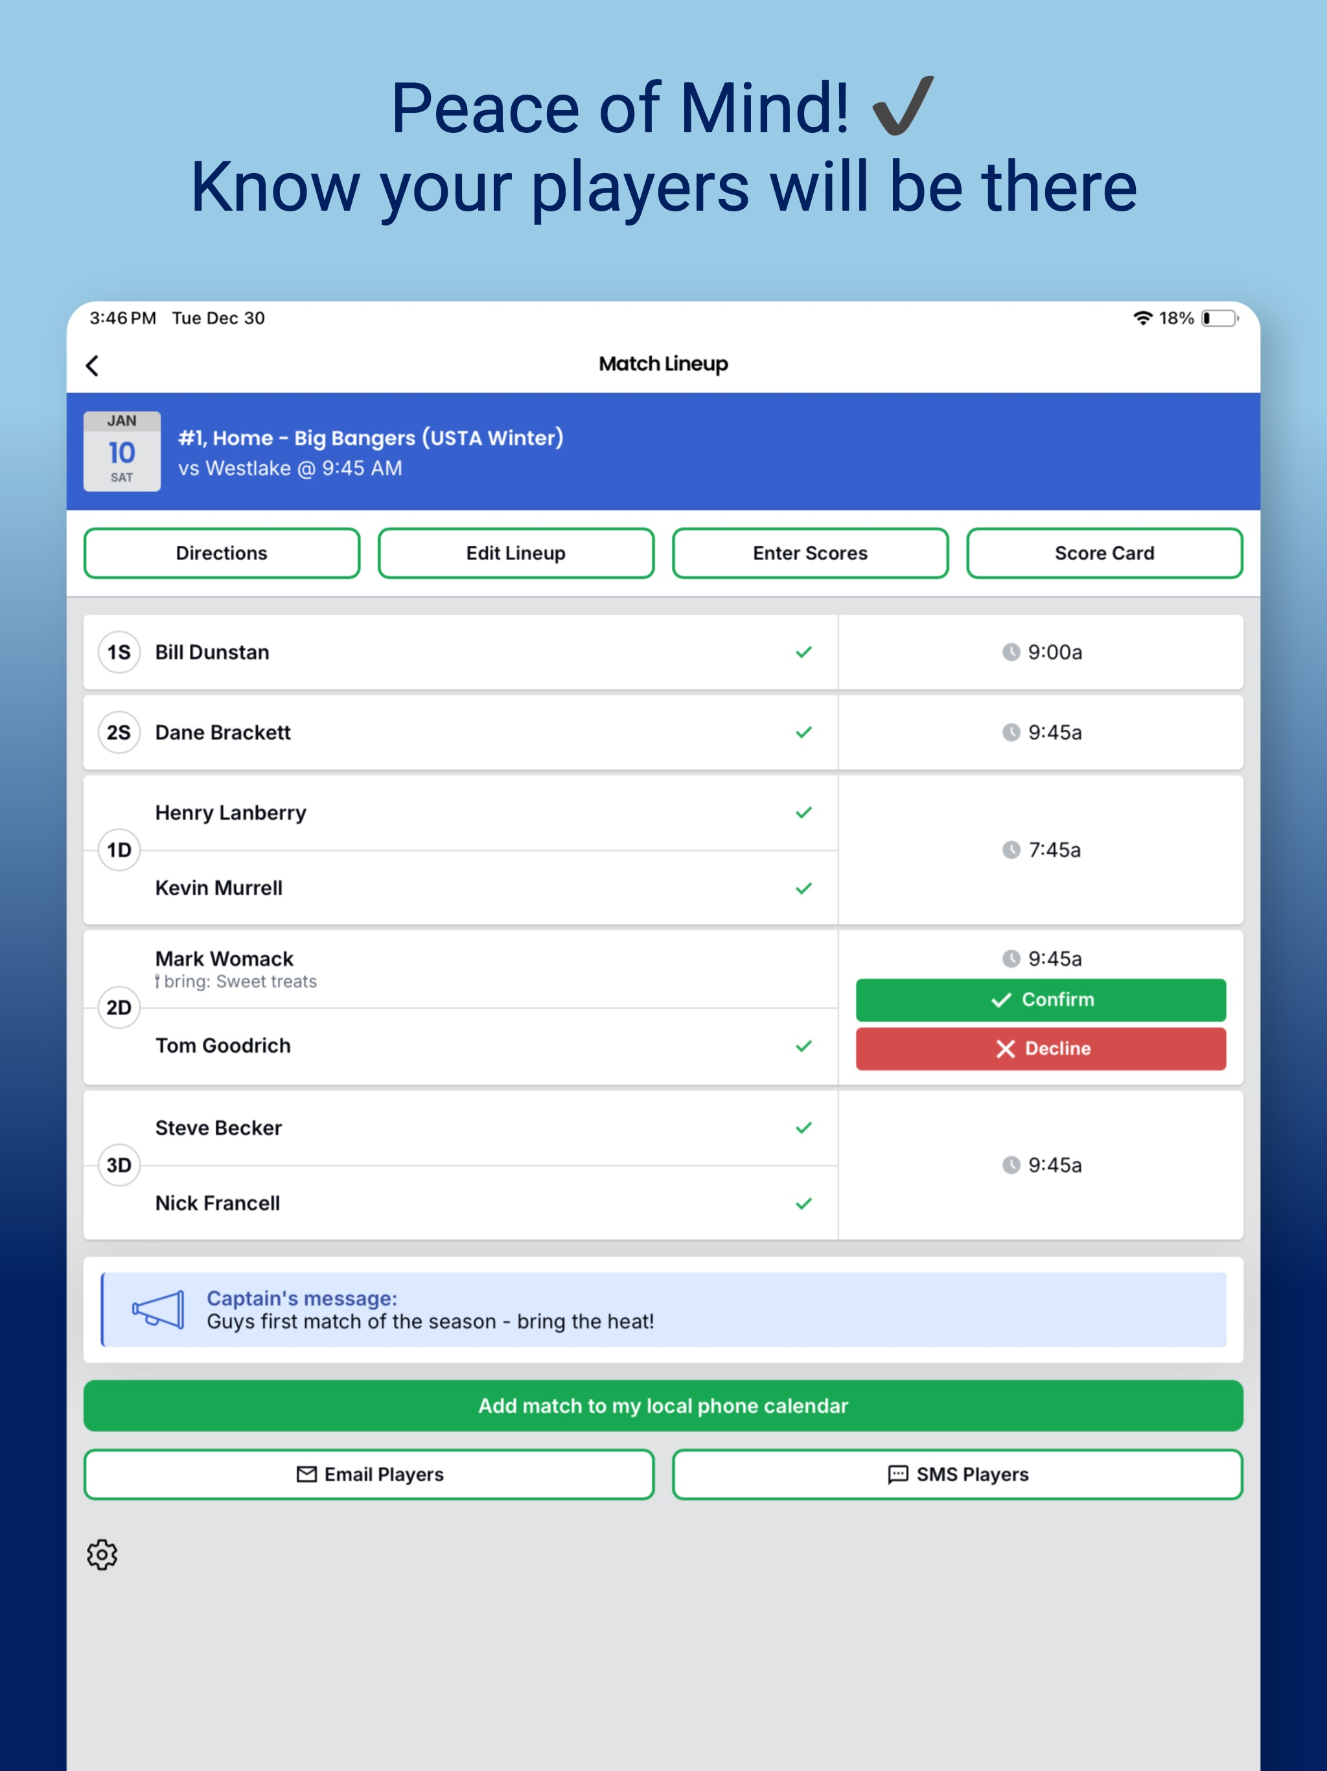
Task: Click the 9:45a time for 3D
Action: pos(1055,1165)
